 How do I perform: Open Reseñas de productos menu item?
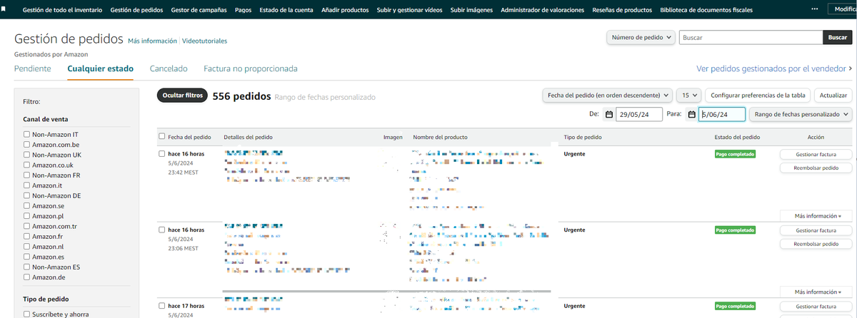(622, 10)
